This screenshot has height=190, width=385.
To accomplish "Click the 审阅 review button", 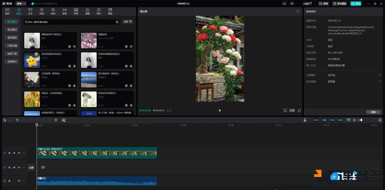I will (324, 4).
